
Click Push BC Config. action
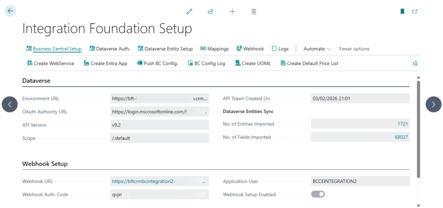click(x=157, y=63)
